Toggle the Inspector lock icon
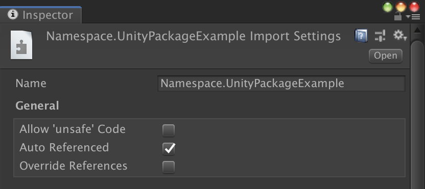The width and height of the screenshot is (425, 189). pyautogui.click(x=397, y=17)
